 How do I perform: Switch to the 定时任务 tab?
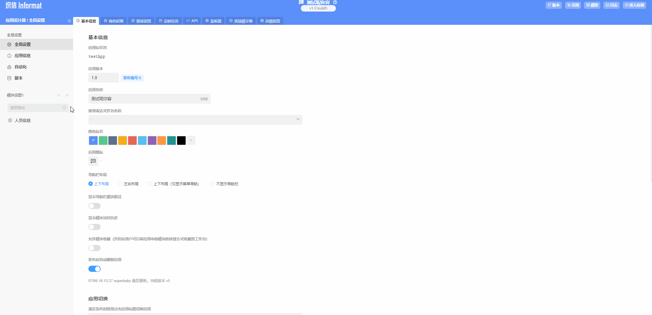[168, 21]
